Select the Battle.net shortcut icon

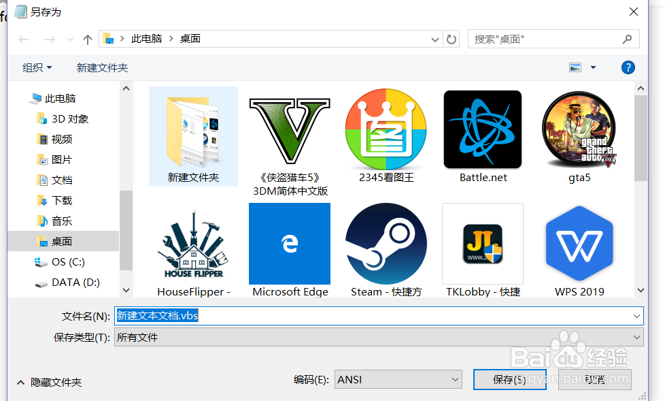tap(483, 129)
